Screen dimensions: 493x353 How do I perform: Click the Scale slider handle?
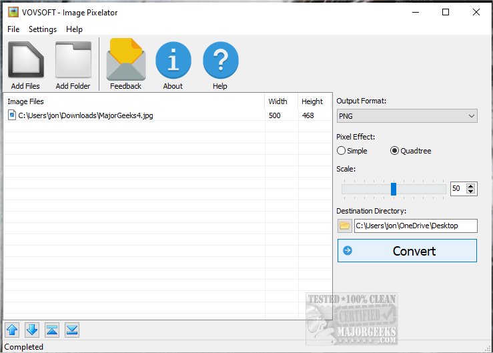tap(394, 189)
